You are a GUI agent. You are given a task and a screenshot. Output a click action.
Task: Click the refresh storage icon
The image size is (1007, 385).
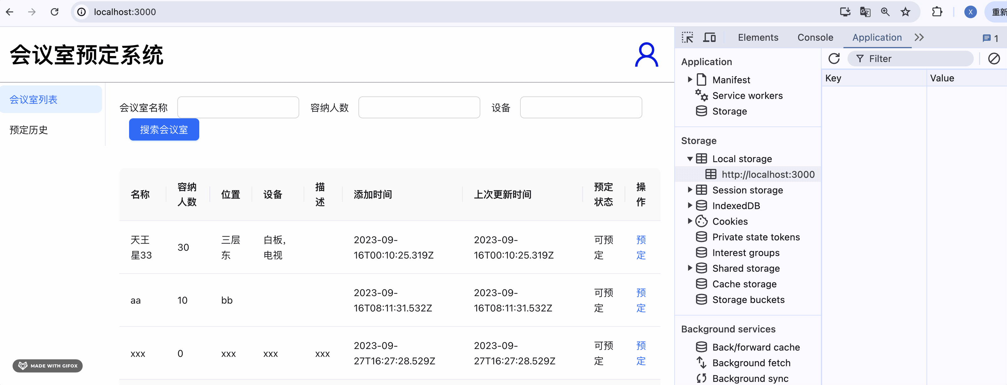[834, 59]
